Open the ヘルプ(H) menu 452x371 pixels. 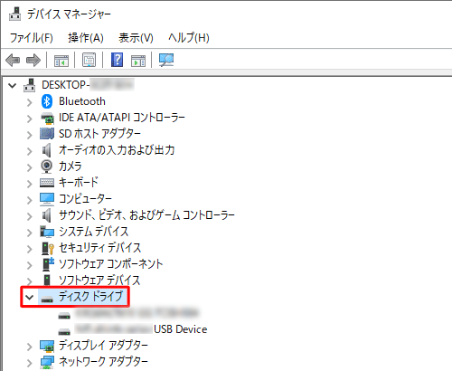tap(189, 38)
